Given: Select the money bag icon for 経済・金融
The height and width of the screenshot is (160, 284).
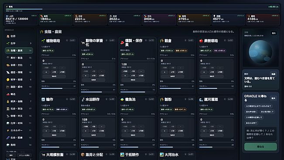Looking at the screenshot, I should pyautogui.click(x=8, y=101).
